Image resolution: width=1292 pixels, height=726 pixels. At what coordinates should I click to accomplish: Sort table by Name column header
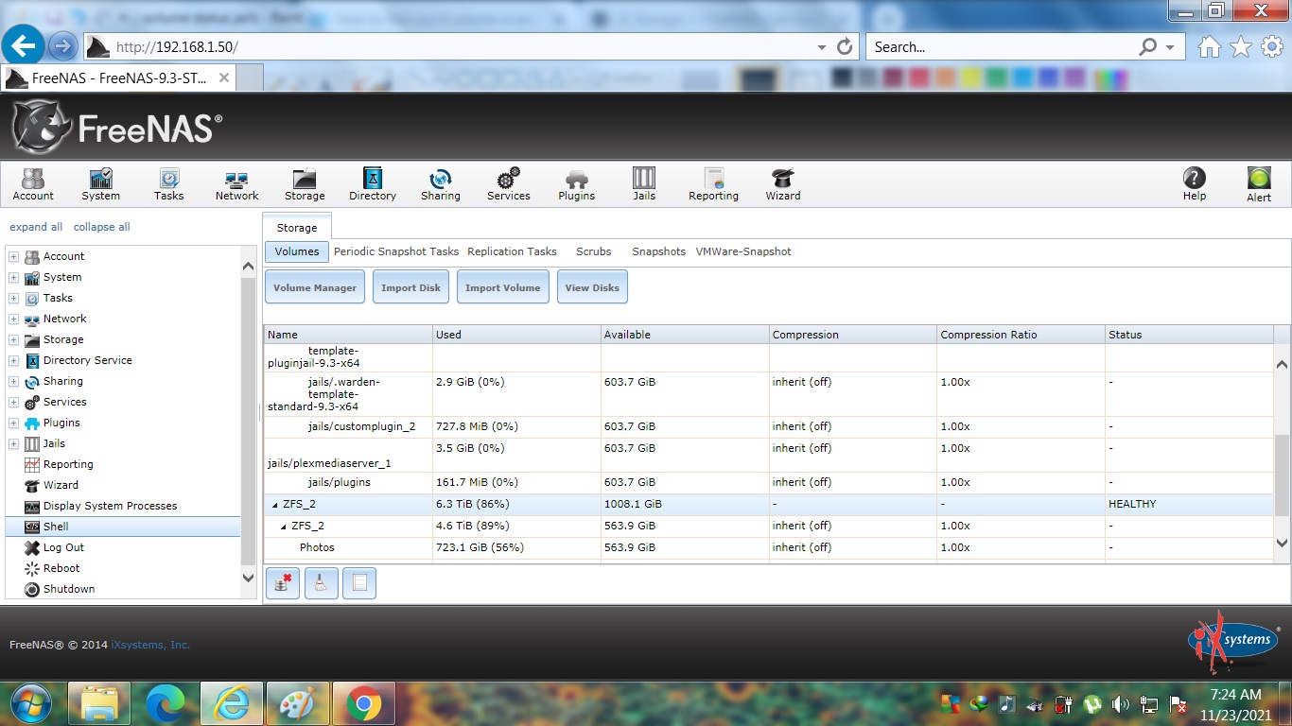click(x=348, y=335)
